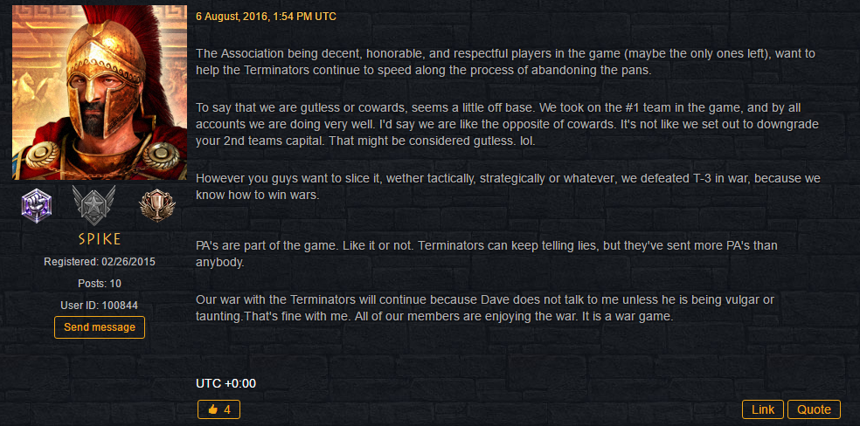Click the Quote button
This screenshot has width=860, height=426.
click(814, 409)
